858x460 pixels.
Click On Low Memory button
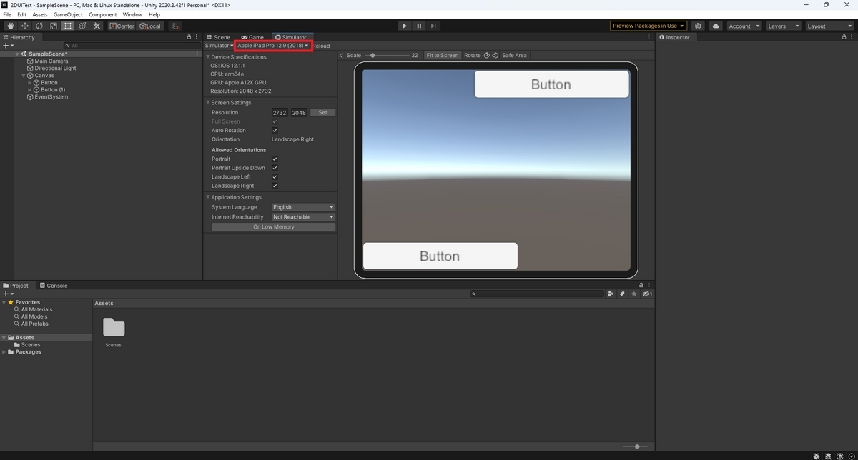coord(273,226)
